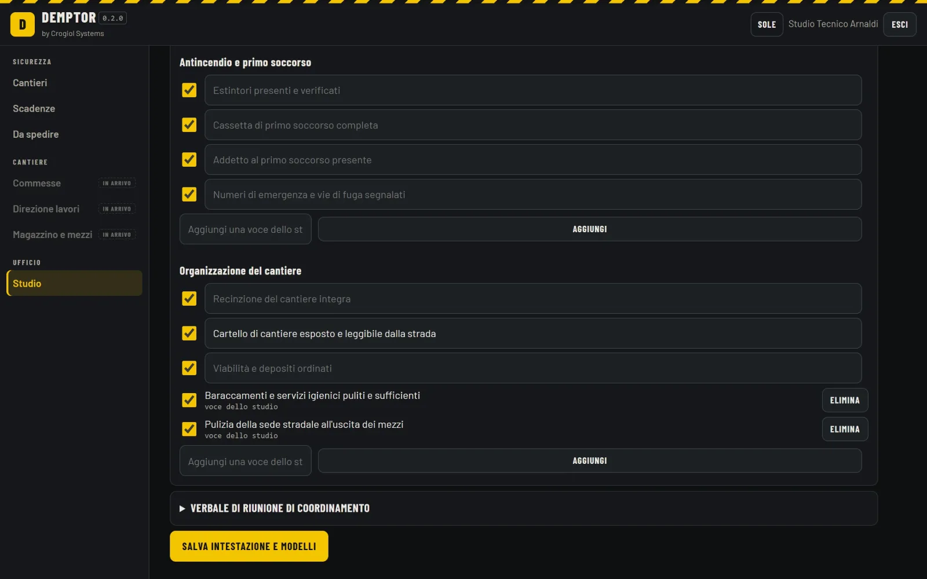Image resolution: width=927 pixels, height=579 pixels.
Task: Click 'by Crogiol Systems' text
Action: click(x=73, y=34)
